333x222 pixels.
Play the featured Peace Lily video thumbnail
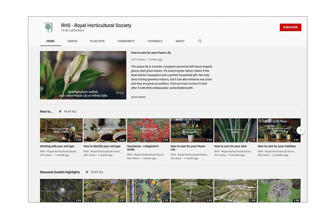(83, 75)
